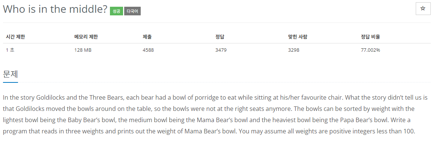Click the 메모리 제한 column header

86,37
